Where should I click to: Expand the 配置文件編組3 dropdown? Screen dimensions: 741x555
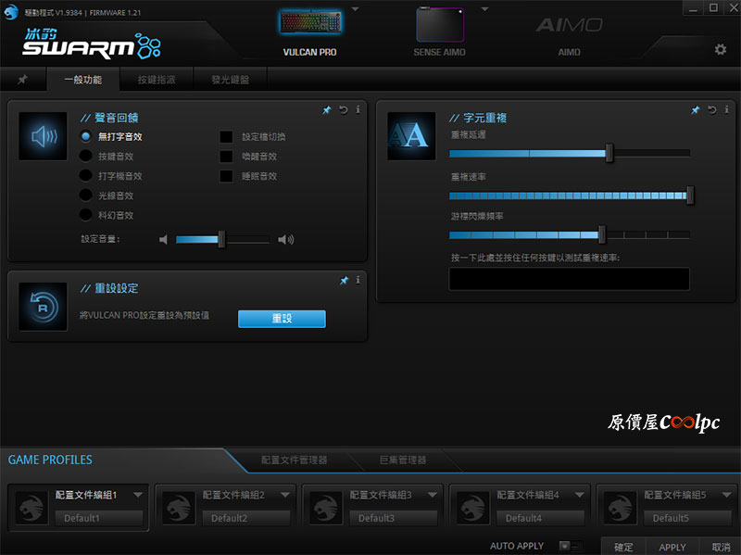pyautogui.click(x=433, y=495)
